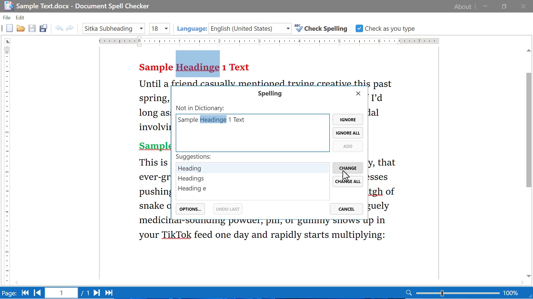Click the Open folder icon

click(x=21, y=29)
